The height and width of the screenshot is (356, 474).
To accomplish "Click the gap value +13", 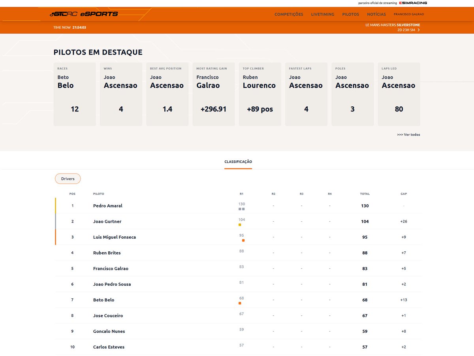I will click(x=404, y=300).
